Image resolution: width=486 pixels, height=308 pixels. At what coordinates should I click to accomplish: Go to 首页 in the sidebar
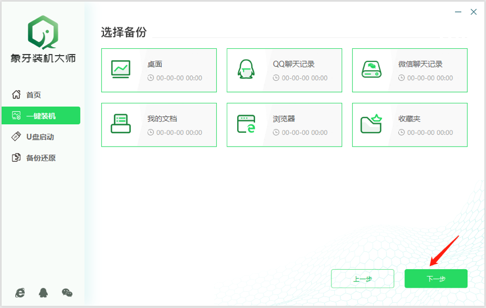click(34, 95)
